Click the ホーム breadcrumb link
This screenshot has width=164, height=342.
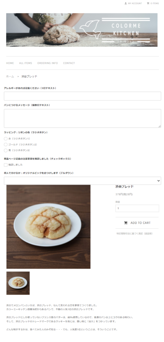10,76
